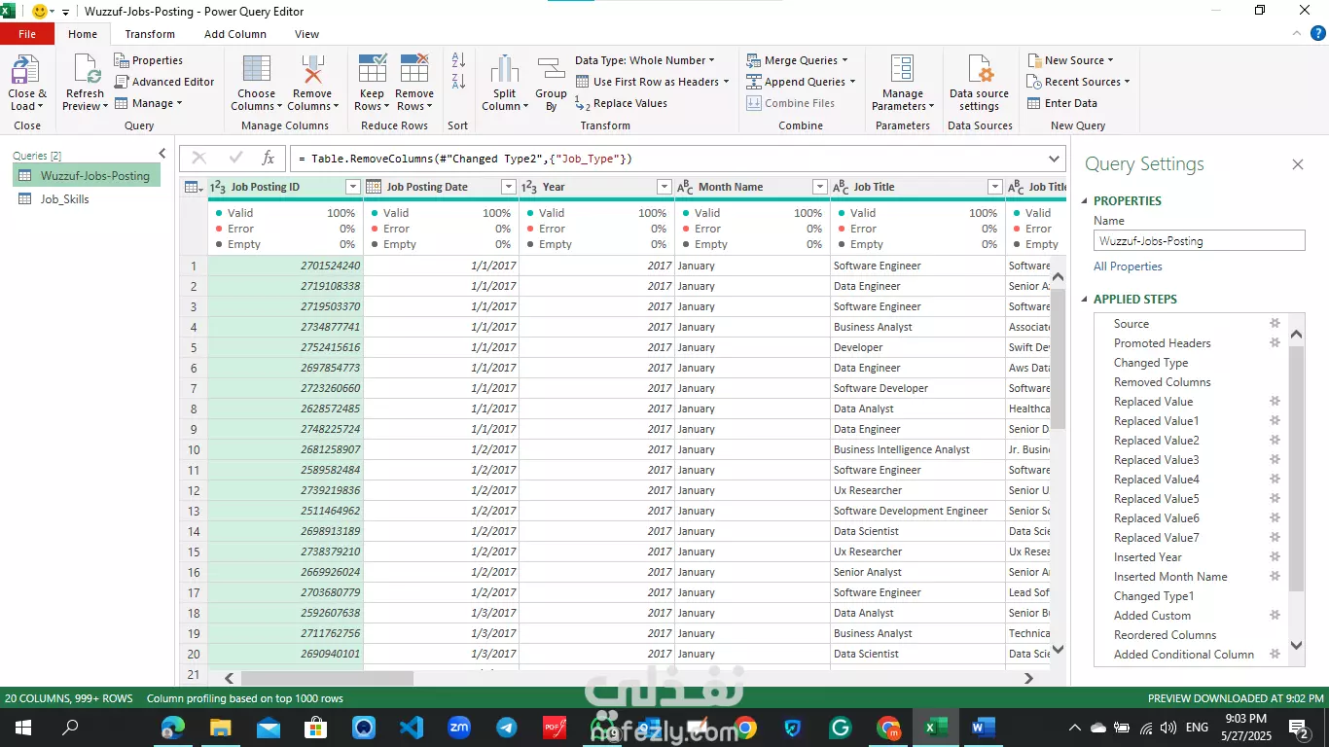Open the Job Posting ID column filter dropdown

(x=353, y=187)
